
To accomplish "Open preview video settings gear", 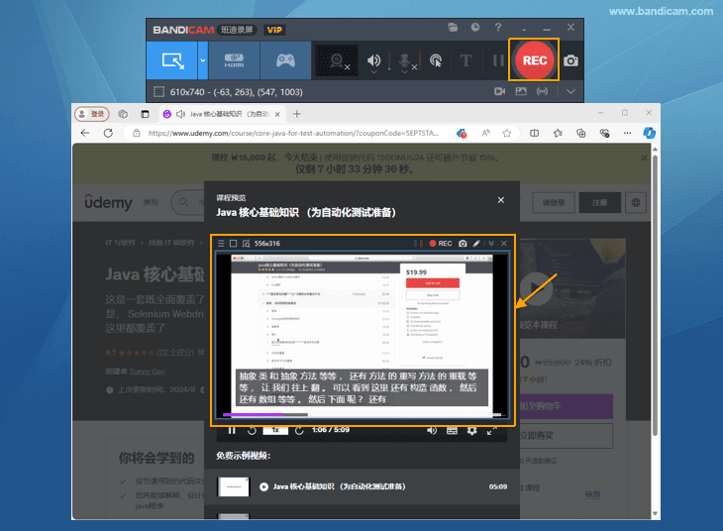I will (471, 430).
